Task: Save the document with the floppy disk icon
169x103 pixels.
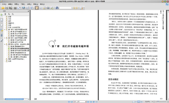Action: click(x=7, y=8)
